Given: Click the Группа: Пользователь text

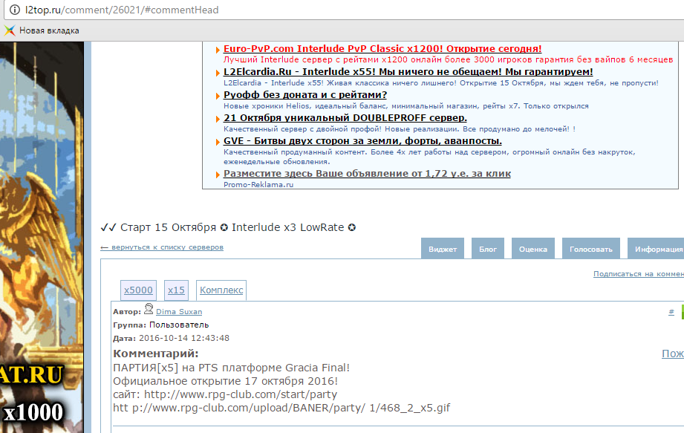Looking at the screenshot, I should tap(161, 325).
